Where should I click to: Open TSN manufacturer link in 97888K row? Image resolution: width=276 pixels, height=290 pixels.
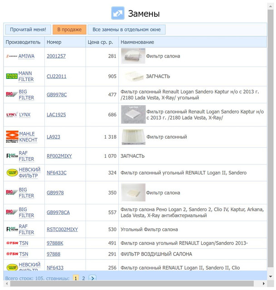(24, 243)
